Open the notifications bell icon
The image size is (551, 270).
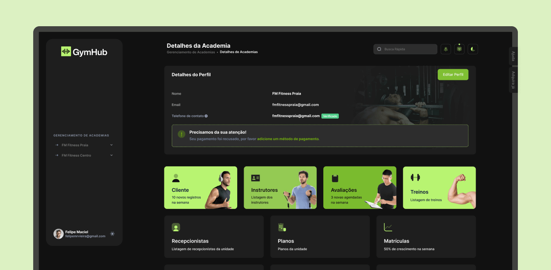(446, 49)
